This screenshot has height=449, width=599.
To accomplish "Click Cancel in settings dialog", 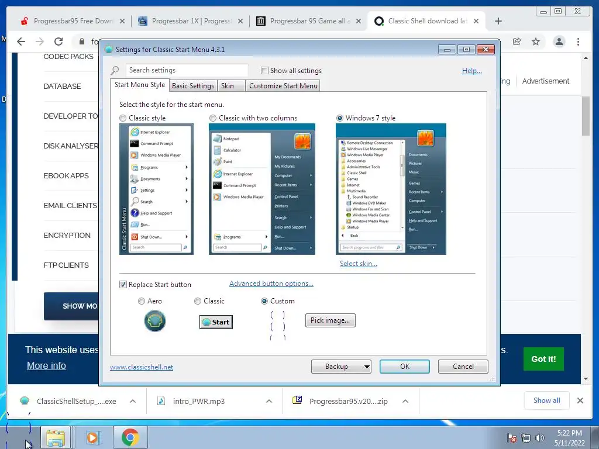I will 463,367.
